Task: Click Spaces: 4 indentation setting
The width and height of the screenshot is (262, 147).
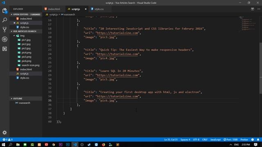Action: tap(185, 140)
